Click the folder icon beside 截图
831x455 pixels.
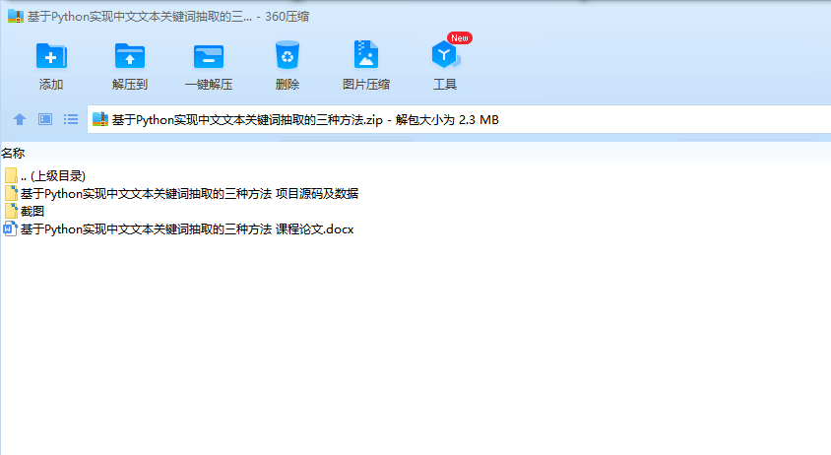11,211
